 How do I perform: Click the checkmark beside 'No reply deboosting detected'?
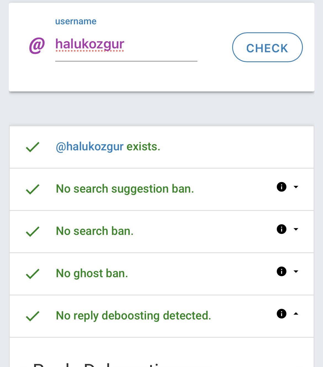(33, 316)
